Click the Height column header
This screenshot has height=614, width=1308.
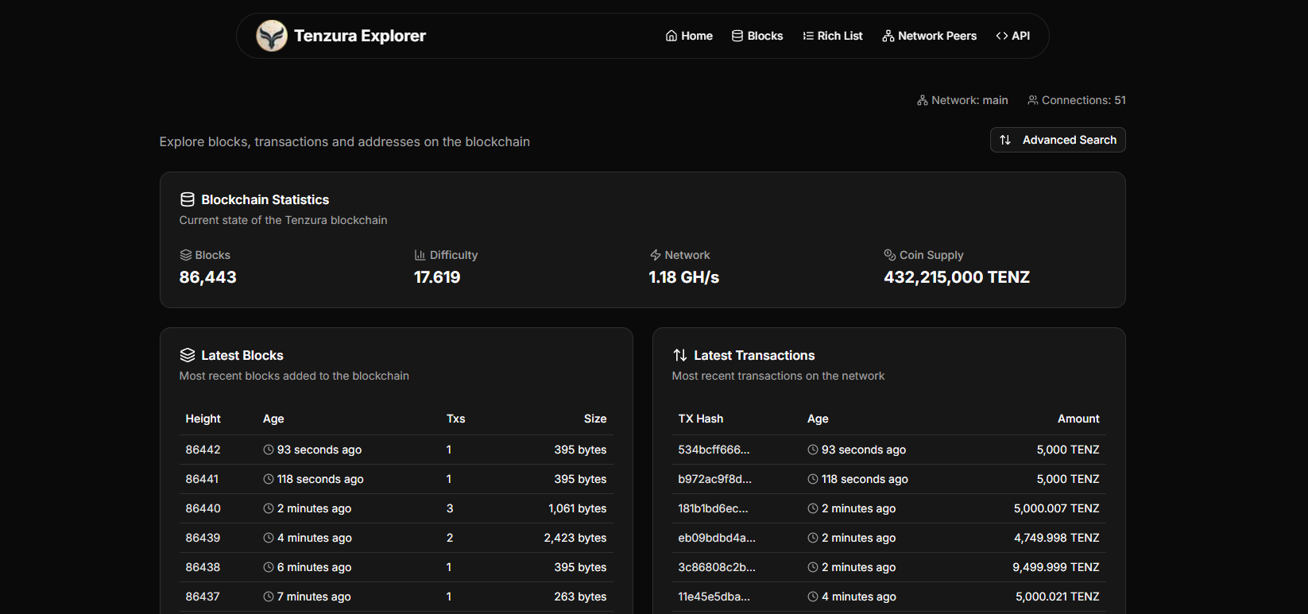click(x=203, y=419)
